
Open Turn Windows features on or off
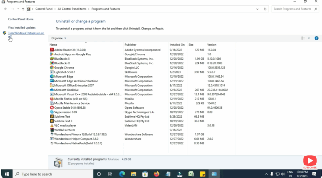click(x=26, y=35)
